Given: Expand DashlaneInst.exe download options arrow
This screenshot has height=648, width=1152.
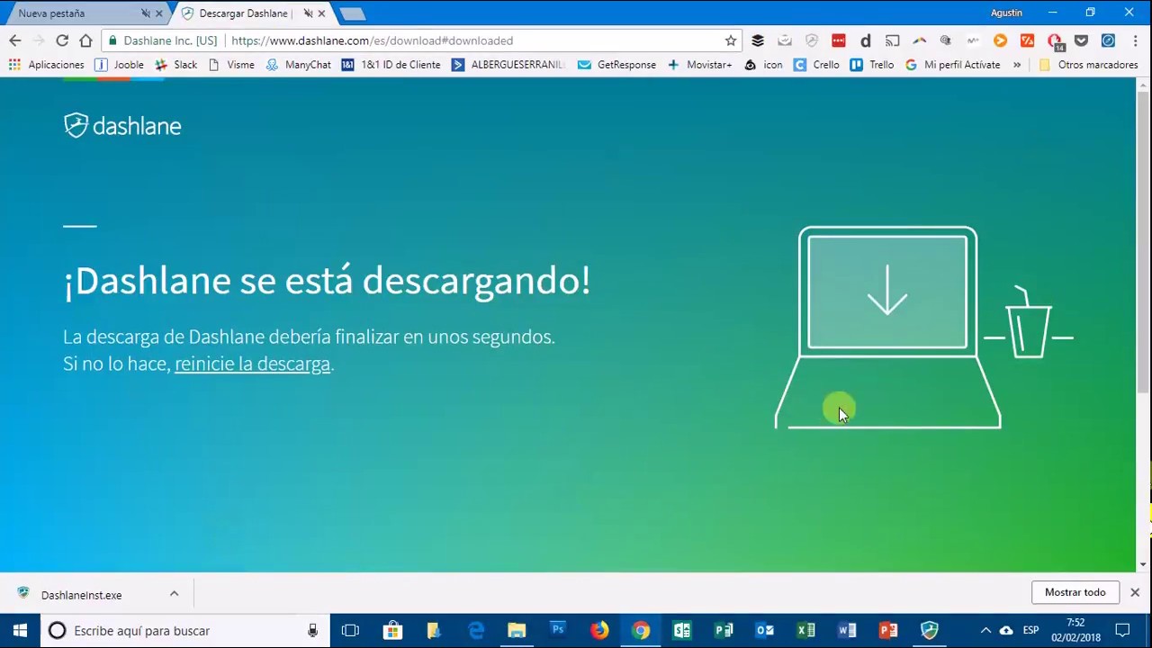Looking at the screenshot, I should tap(174, 594).
